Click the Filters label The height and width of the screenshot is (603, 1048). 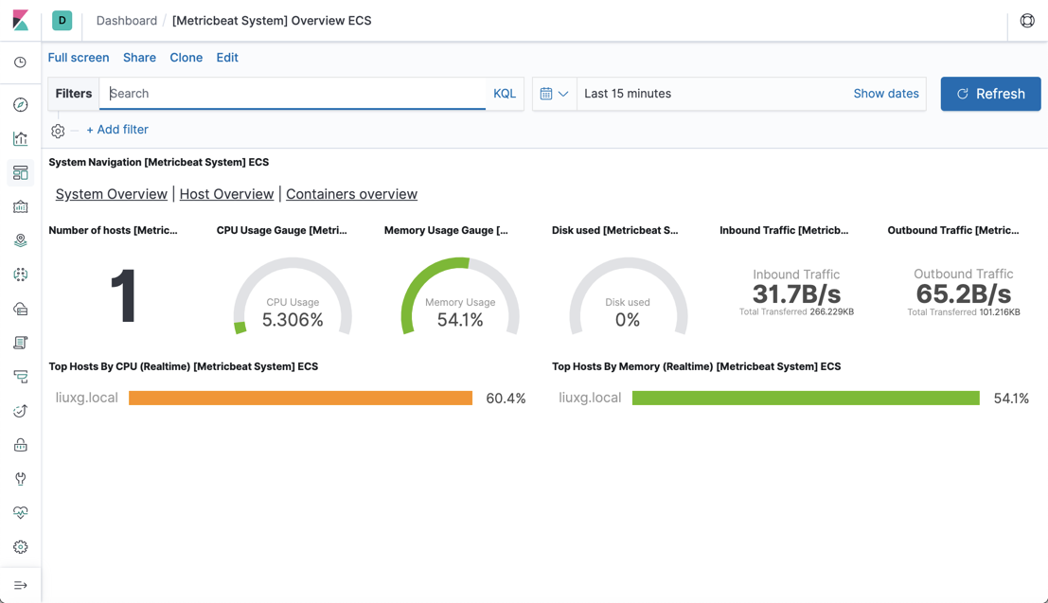(x=74, y=94)
